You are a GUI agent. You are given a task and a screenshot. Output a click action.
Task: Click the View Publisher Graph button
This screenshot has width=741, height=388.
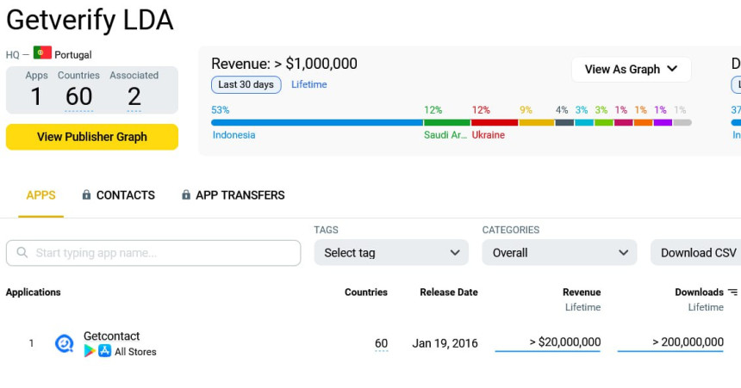92,137
